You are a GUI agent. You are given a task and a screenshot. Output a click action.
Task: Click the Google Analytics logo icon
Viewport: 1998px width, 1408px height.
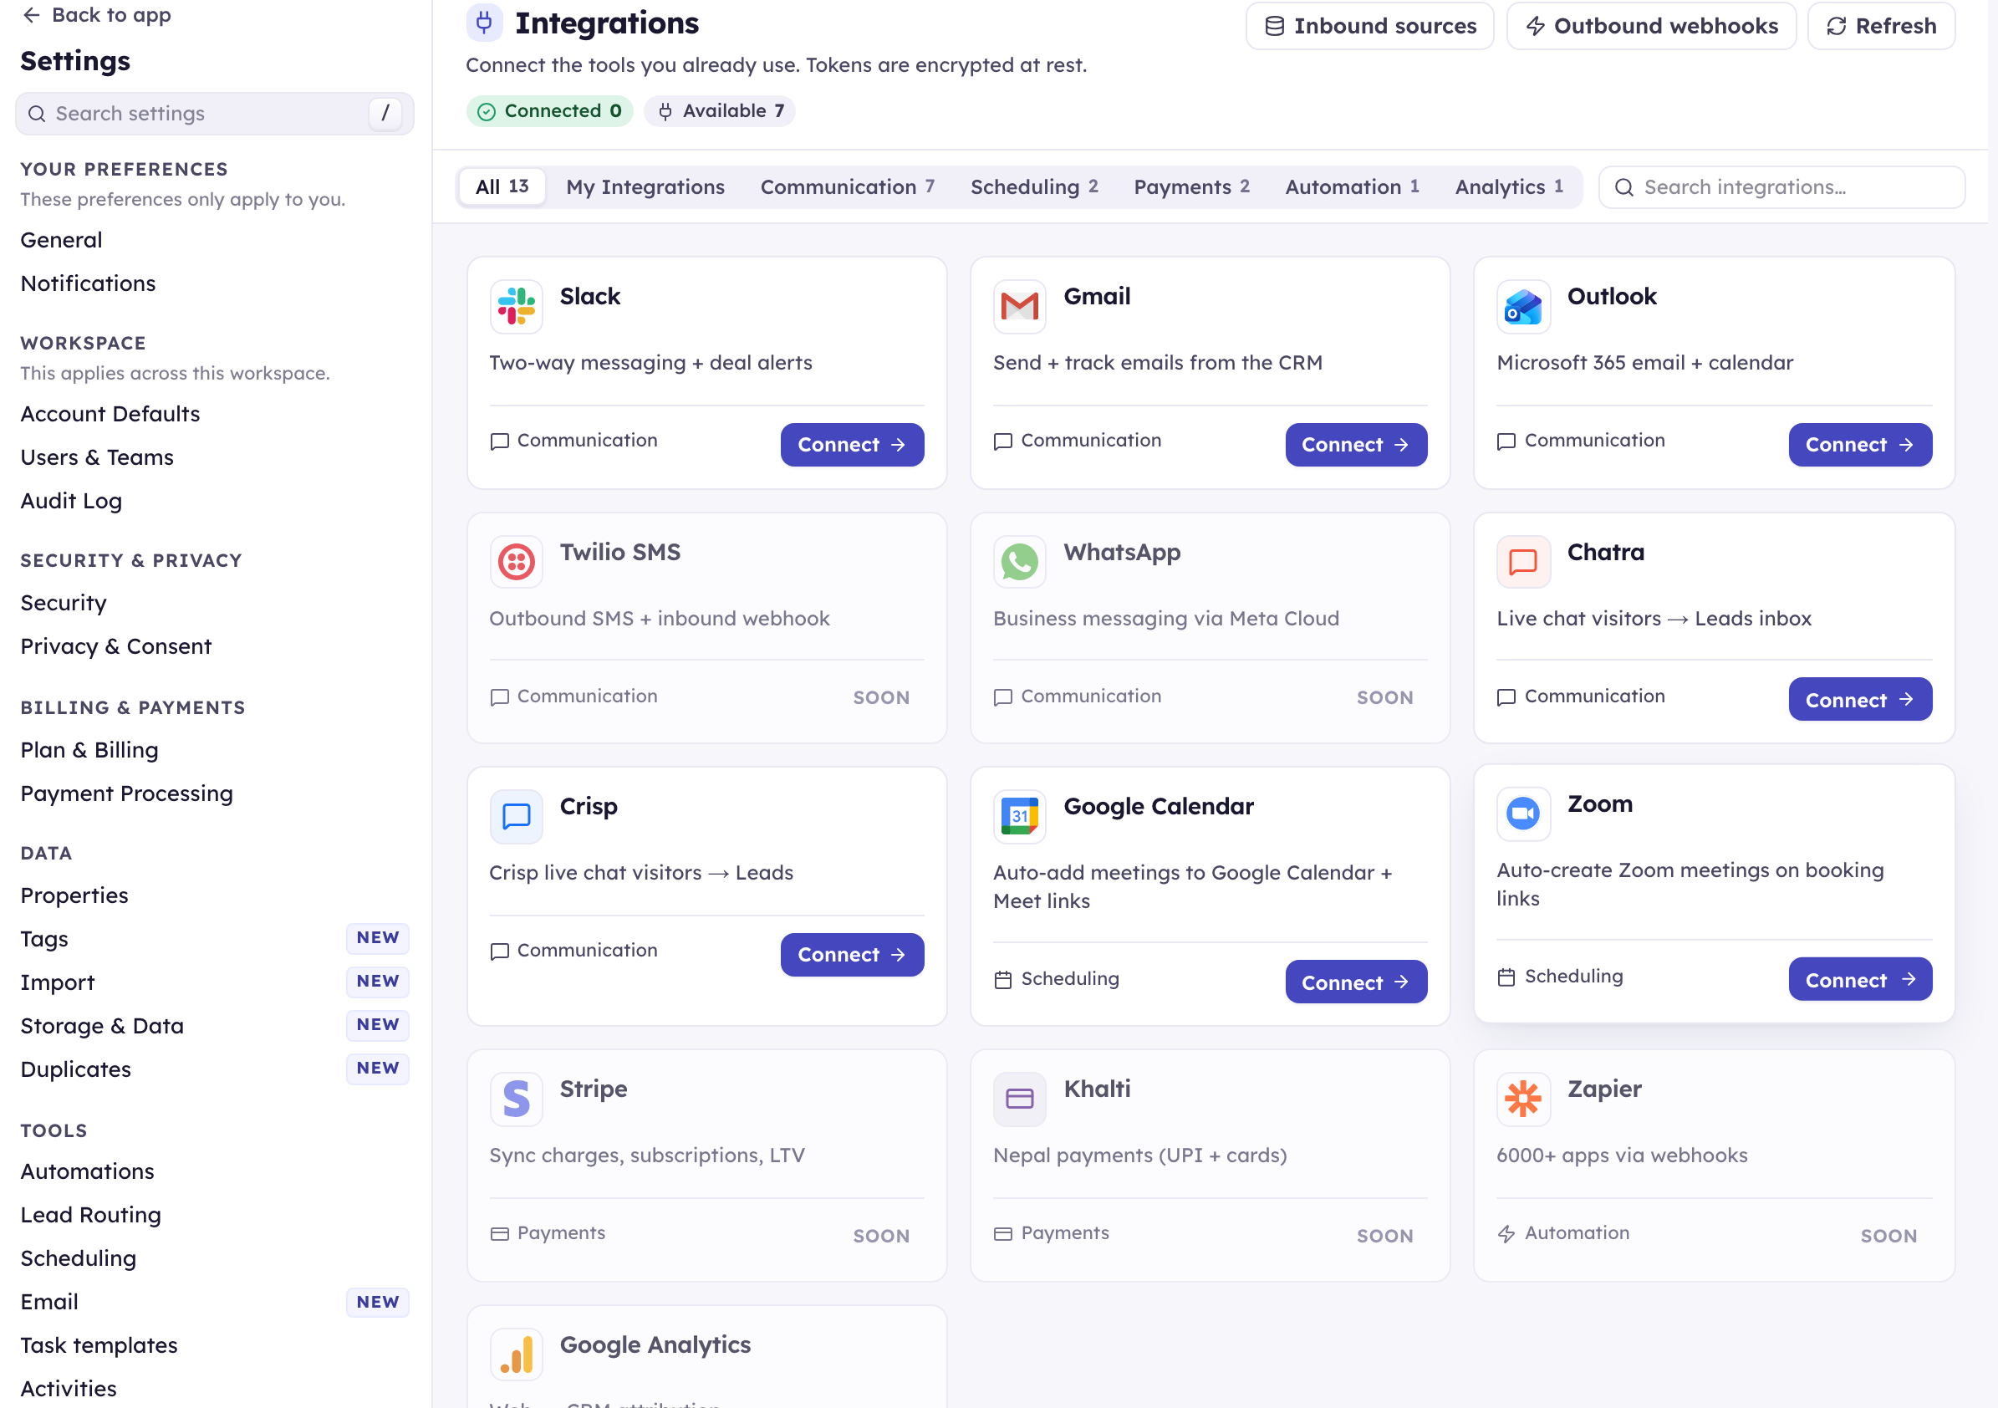[516, 1355]
